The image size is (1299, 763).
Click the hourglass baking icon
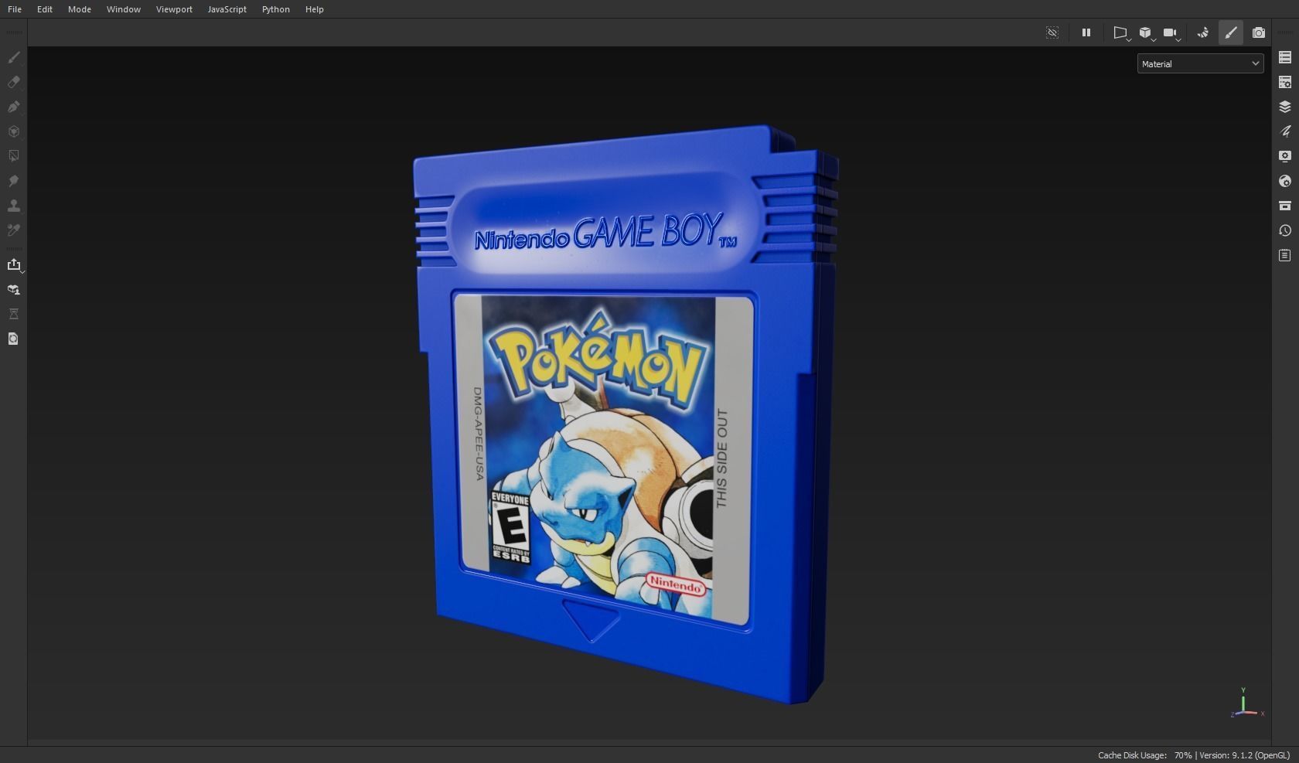click(x=14, y=314)
